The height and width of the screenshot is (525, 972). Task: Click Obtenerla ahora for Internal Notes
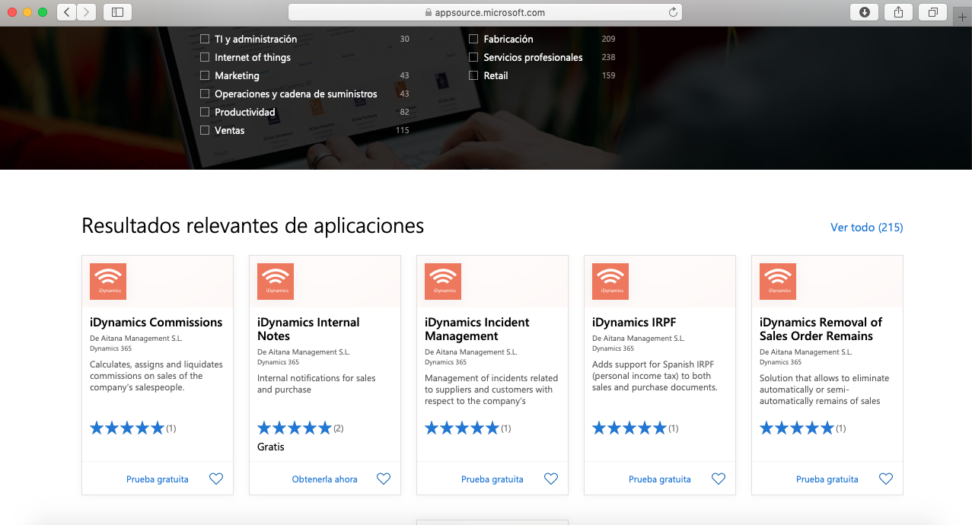pos(324,479)
